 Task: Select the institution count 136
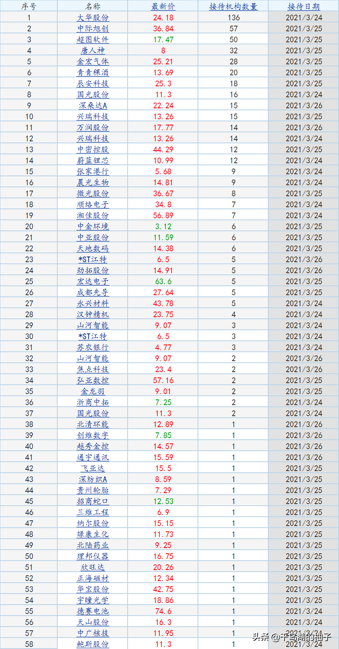coord(234,18)
